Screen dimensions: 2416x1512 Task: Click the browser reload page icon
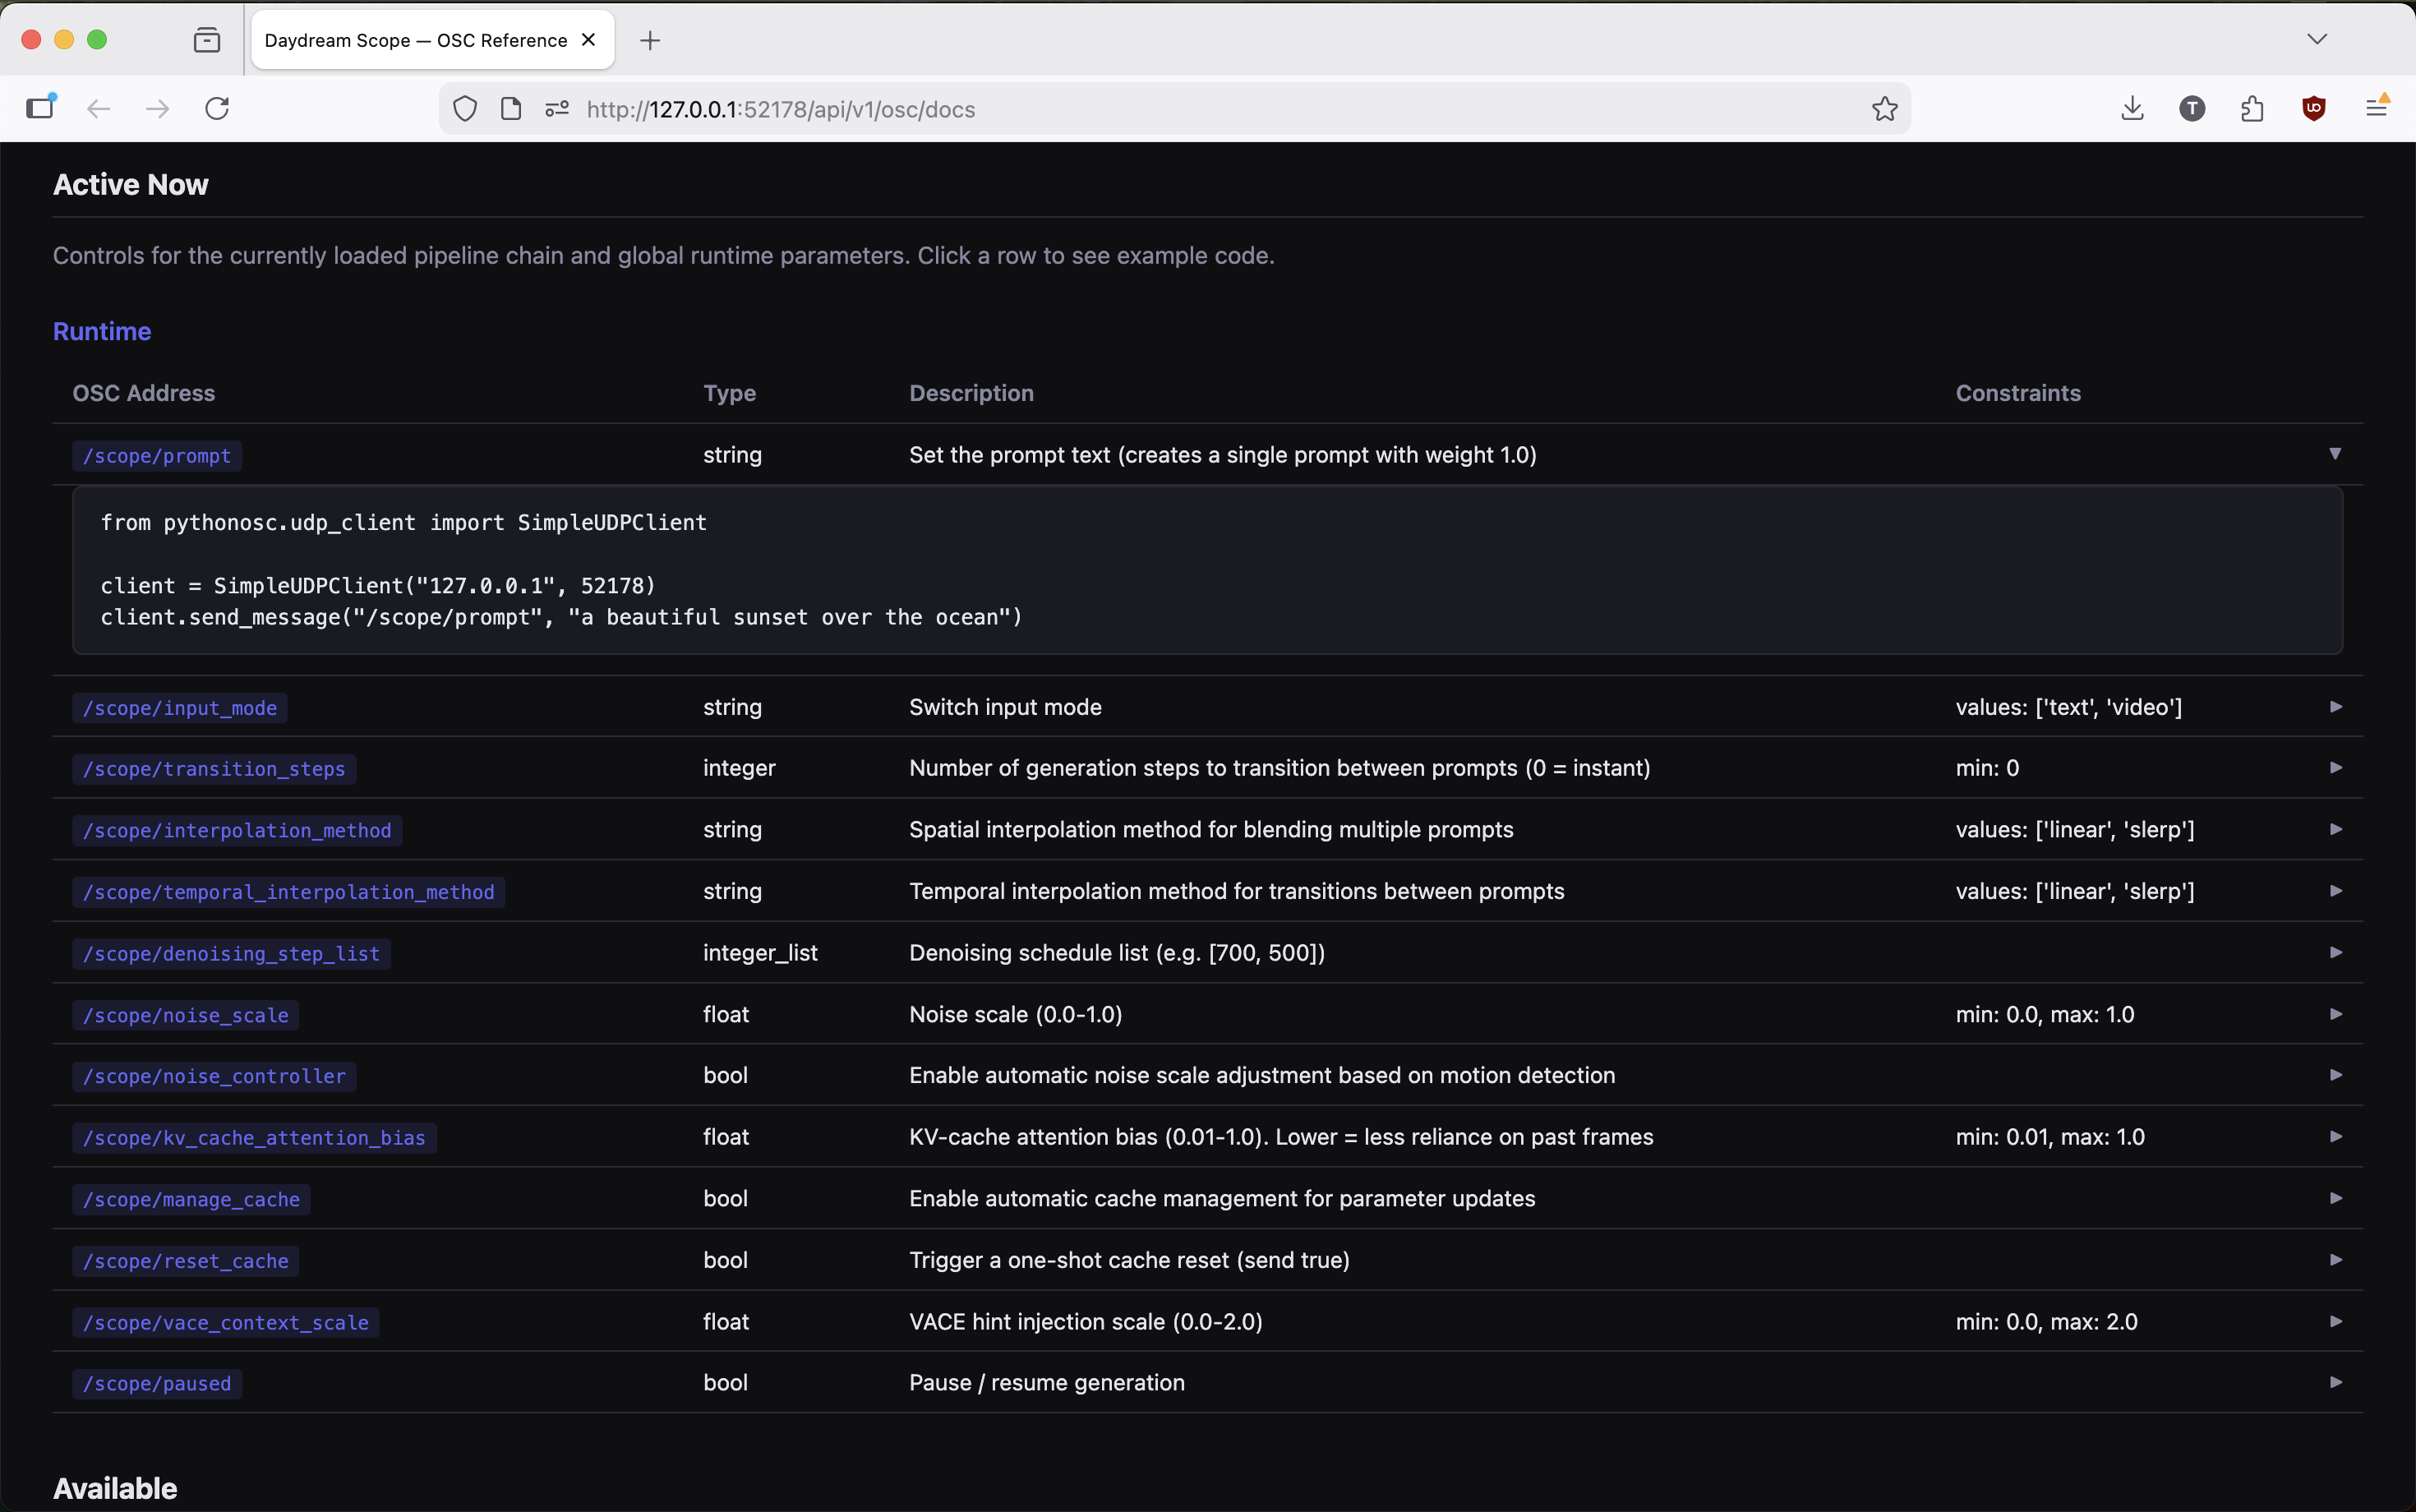click(x=217, y=109)
